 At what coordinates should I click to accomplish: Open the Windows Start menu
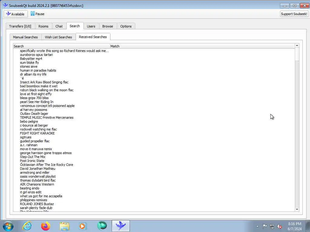[8, 226]
